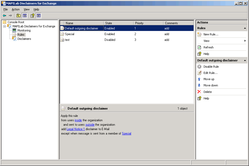This screenshot has width=249, height=166.
Task: Collapse the Rules section in Actions pane
Action: [245, 28]
